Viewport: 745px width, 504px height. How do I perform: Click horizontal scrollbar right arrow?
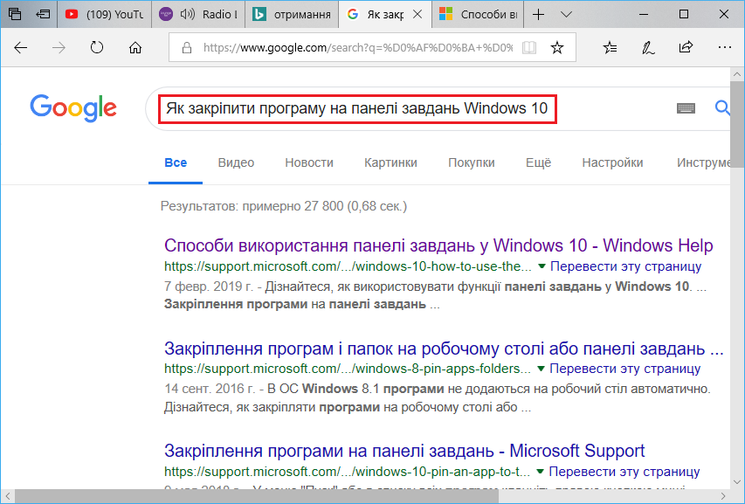(x=722, y=496)
